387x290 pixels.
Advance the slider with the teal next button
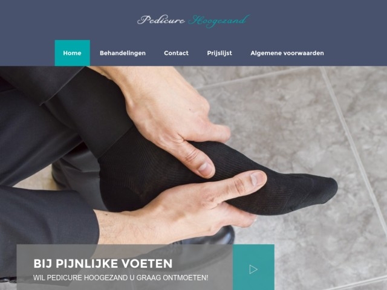tap(253, 267)
